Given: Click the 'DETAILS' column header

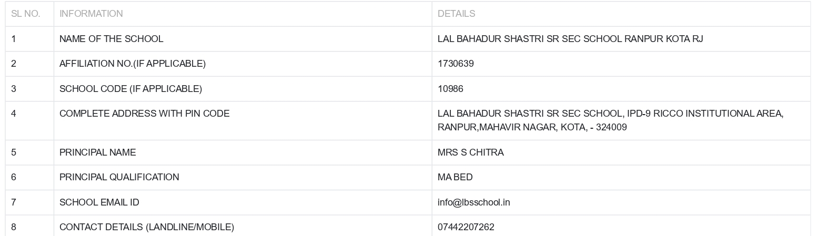Looking at the screenshot, I should [456, 14].
